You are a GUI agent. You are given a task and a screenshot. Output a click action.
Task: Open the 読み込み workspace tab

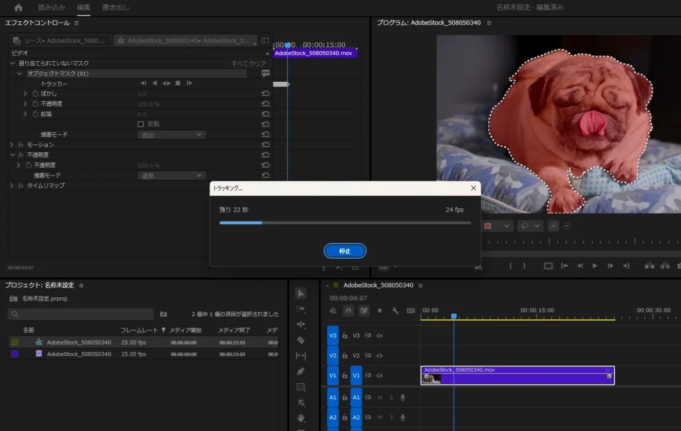pos(51,8)
